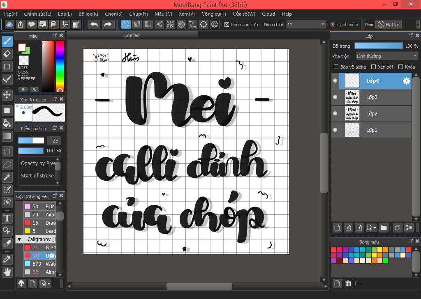
Task: Enable the Bảo vệ alpha checkbox
Action: (336, 67)
